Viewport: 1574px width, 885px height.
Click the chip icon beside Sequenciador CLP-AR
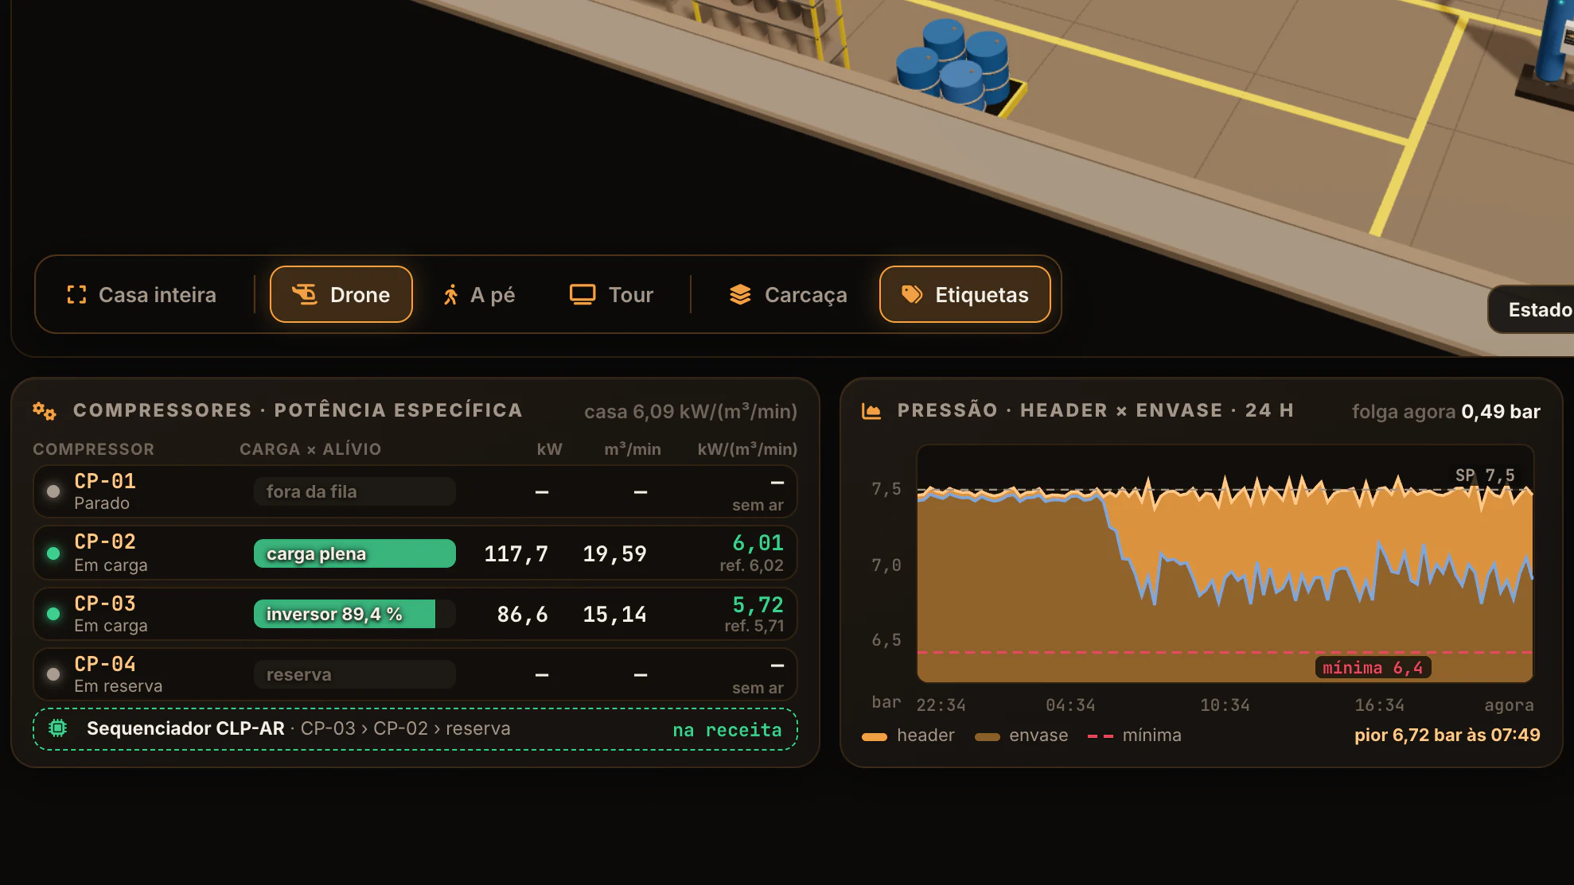click(58, 728)
